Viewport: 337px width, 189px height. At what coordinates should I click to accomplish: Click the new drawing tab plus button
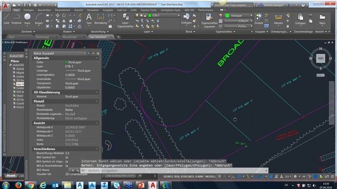[118, 37]
